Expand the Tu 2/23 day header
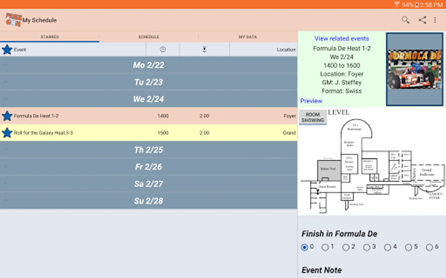446x278 pixels. click(x=149, y=82)
